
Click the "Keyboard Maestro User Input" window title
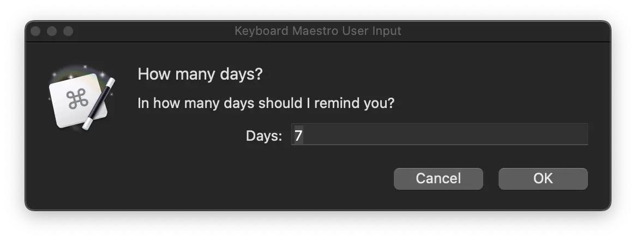[x=317, y=31]
